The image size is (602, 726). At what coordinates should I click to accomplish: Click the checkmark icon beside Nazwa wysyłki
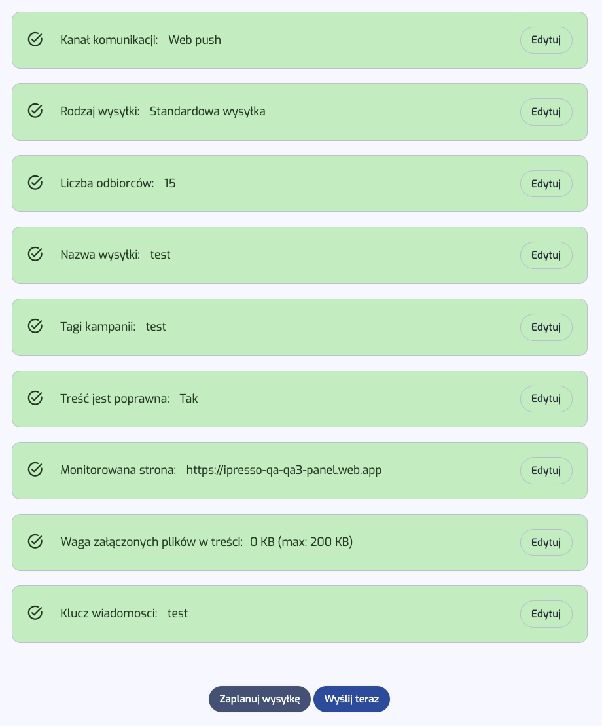(x=35, y=255)
